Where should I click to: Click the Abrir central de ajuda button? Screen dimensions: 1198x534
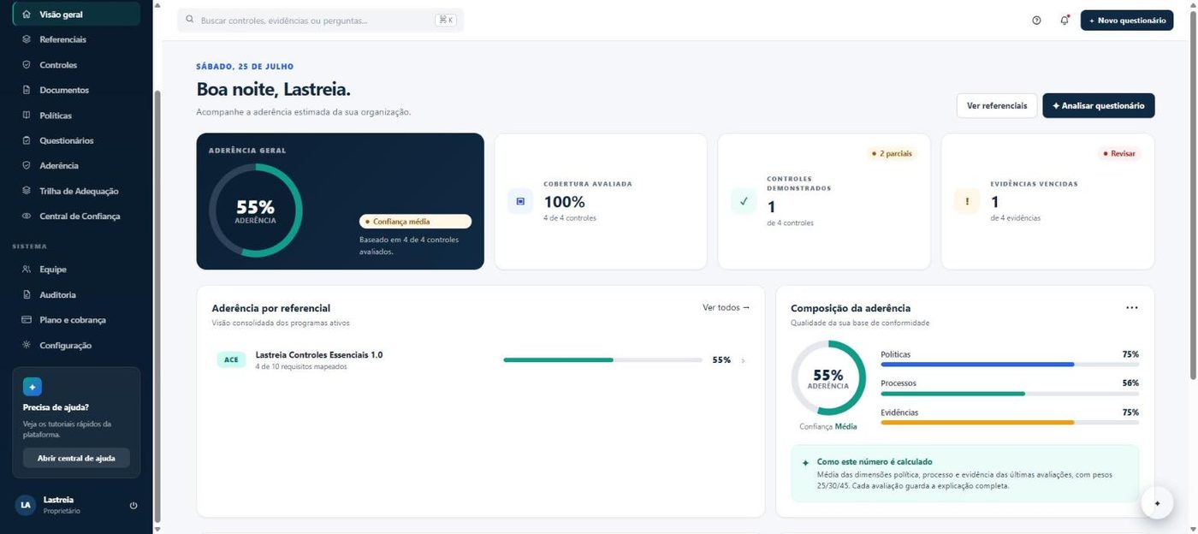pyautogui.click(x=76, y=458)
